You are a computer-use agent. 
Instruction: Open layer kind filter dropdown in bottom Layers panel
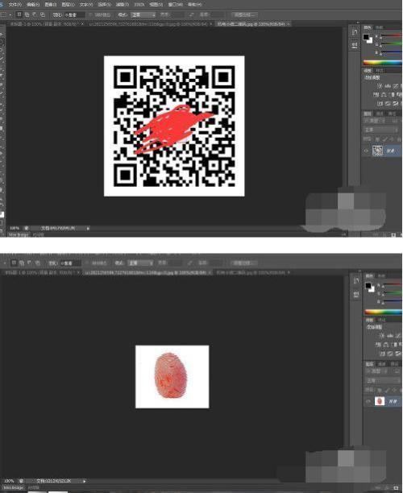(375, 371)
